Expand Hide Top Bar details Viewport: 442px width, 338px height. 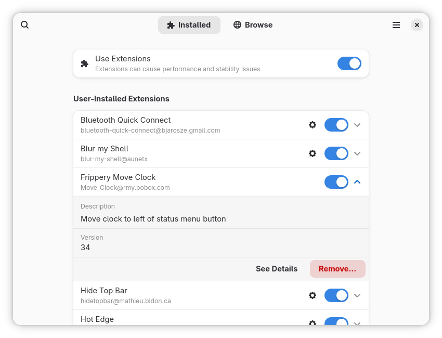coord(357,295)
